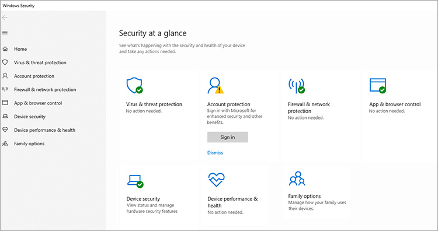Select Home in the sidebar
The height and width of the screenshot is (231, 438).
(20, 49)
